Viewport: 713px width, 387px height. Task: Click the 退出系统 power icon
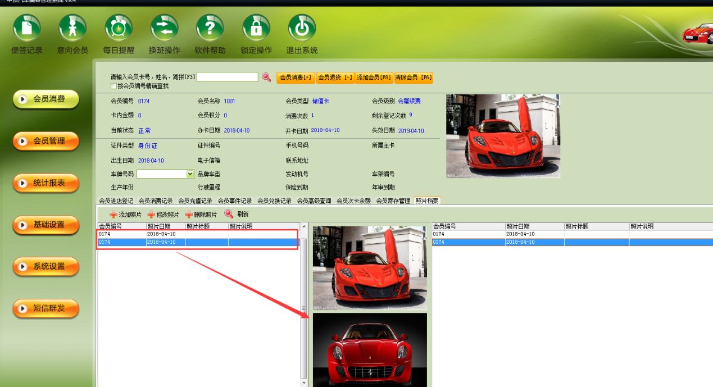coord(302,28)
